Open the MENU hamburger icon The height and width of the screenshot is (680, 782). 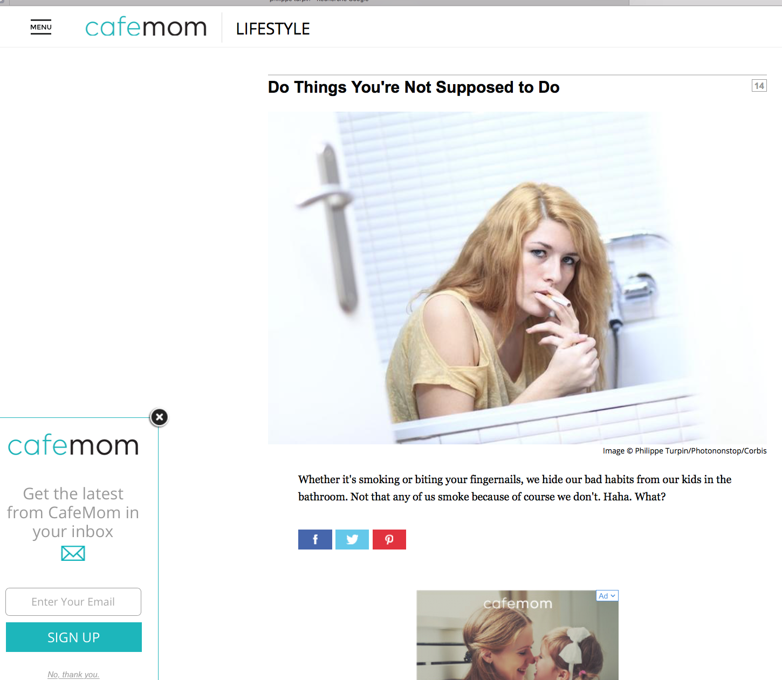(41, 28)
